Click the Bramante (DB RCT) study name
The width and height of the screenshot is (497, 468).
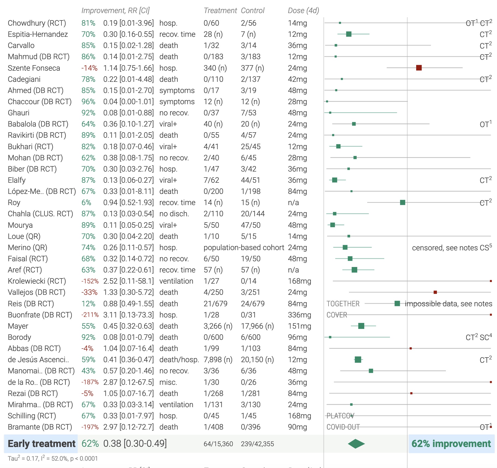[40, 427]
